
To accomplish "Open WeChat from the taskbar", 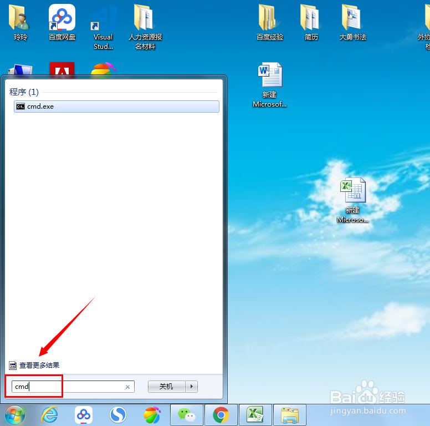I will point(187,415).
